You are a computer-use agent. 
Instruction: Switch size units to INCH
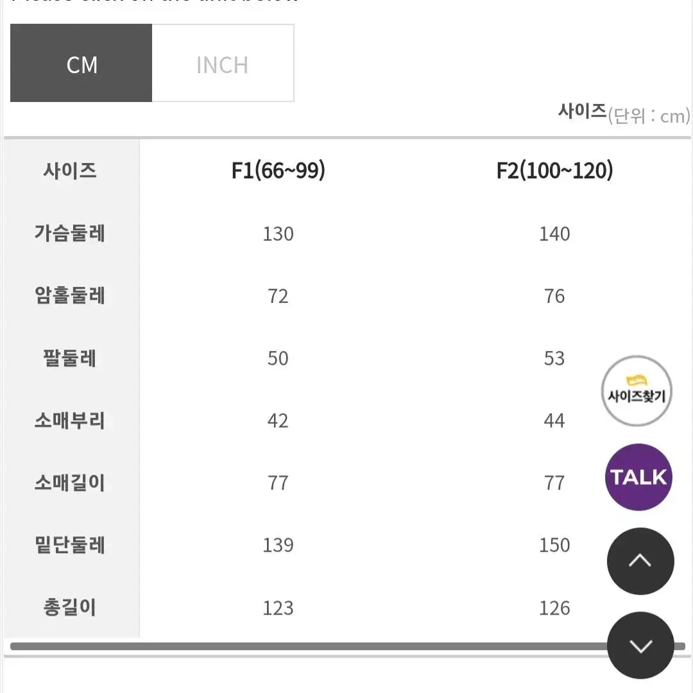tap(223, 63)
